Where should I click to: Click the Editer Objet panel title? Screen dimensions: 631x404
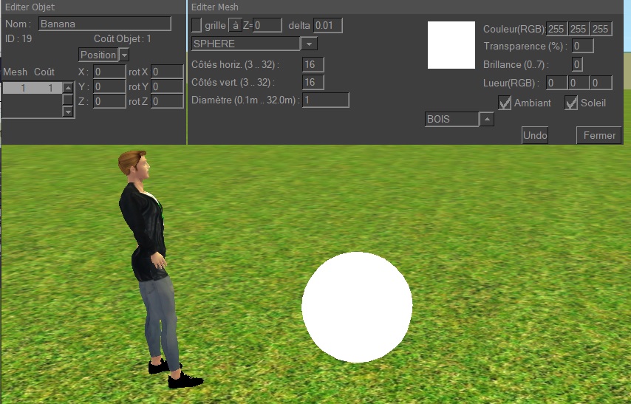coord(30,7)
